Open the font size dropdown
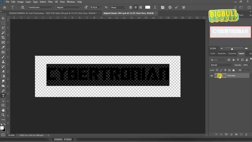 (x=101, y=7)
